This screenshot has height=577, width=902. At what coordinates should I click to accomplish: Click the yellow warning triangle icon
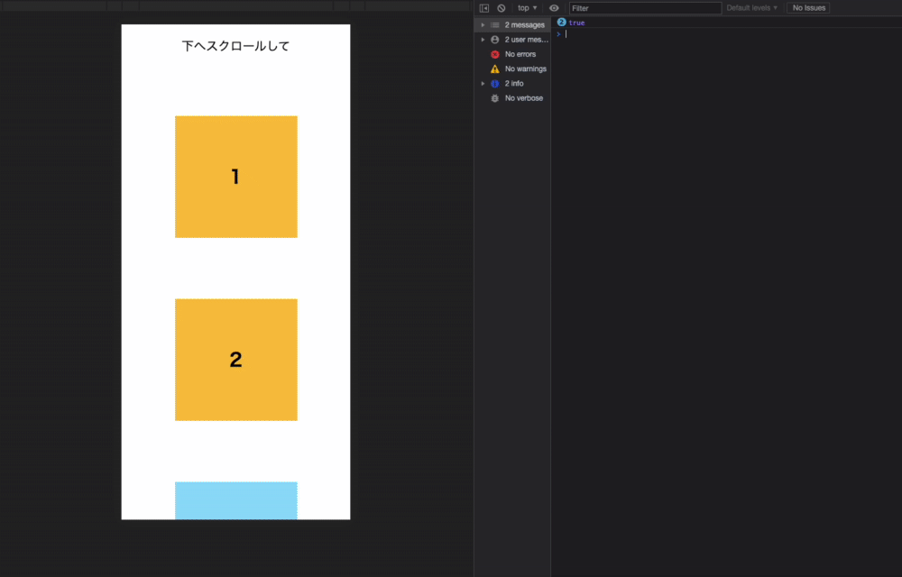point(494,69)
